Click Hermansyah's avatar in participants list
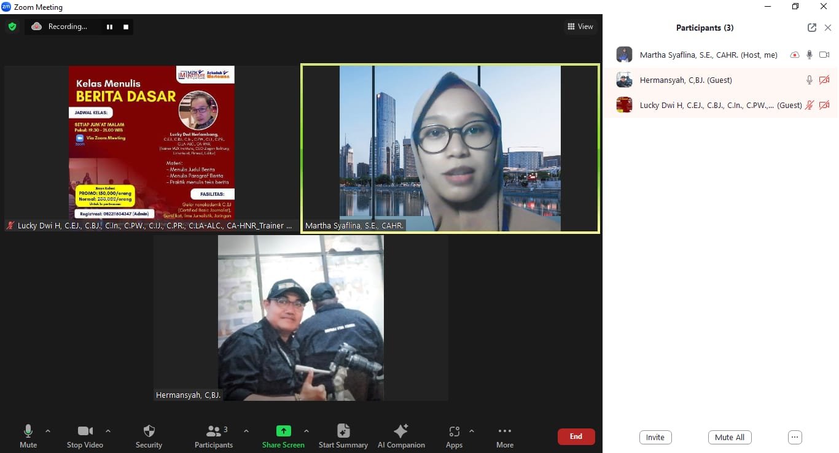The image size is (839, 453). pyautogui.click(x=624, y=80)
